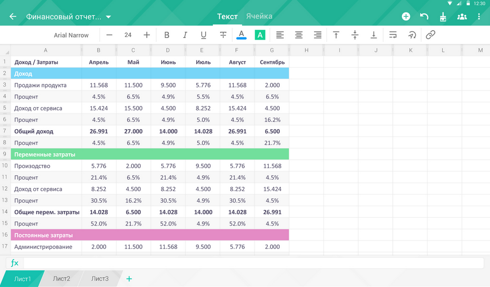Tap the text rotation icon
The width and height of the screenshot is (490, 287).
(412, 35)
